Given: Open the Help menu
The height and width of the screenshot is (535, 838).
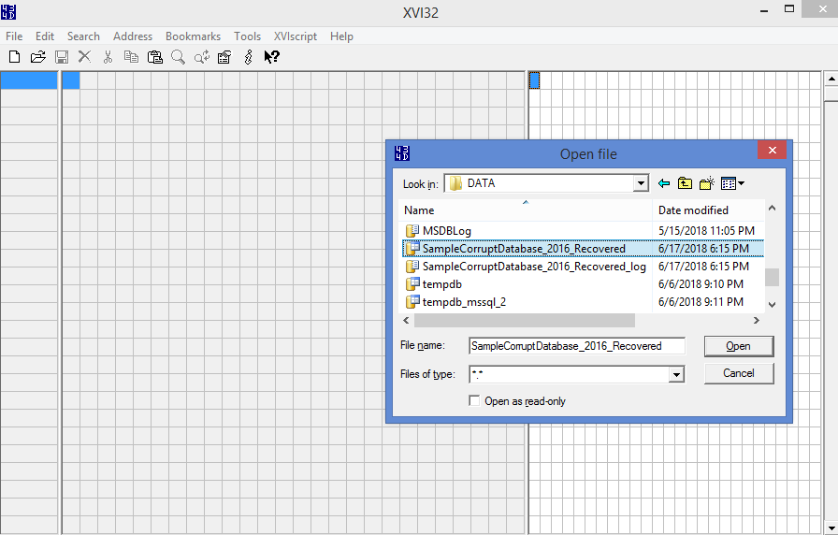Looking at the screenshot, I should 341,36.
